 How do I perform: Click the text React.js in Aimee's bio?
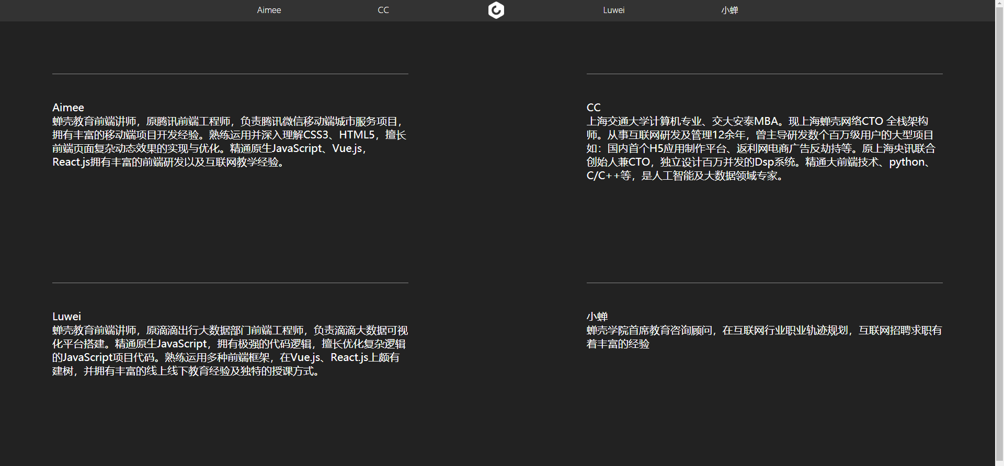(71, 162)
